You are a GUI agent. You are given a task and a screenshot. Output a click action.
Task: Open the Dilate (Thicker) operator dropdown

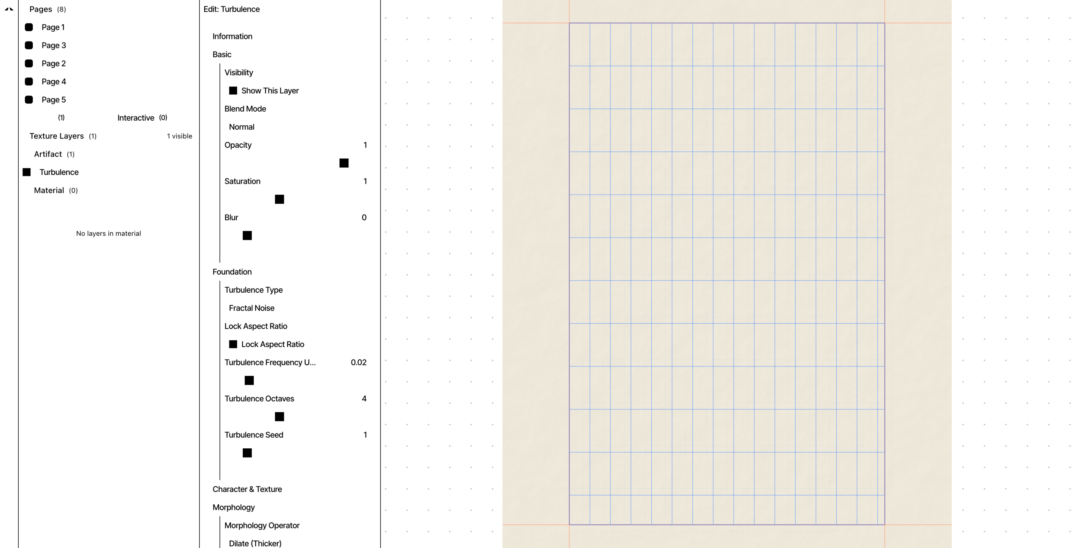tap(255, 543)
